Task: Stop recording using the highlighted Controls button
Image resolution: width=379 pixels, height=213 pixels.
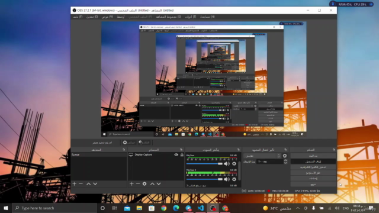Action: (x=313, y=162)
